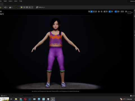
Task: Open the monitor-shaped taskbar app
Action: pos(39,99)
